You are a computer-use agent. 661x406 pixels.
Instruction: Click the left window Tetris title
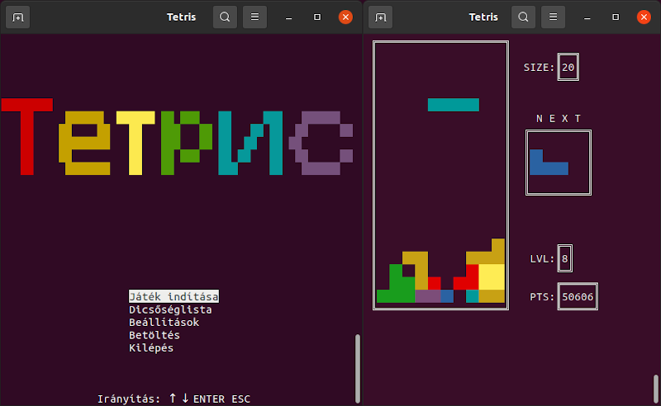(x=181, y=17)
